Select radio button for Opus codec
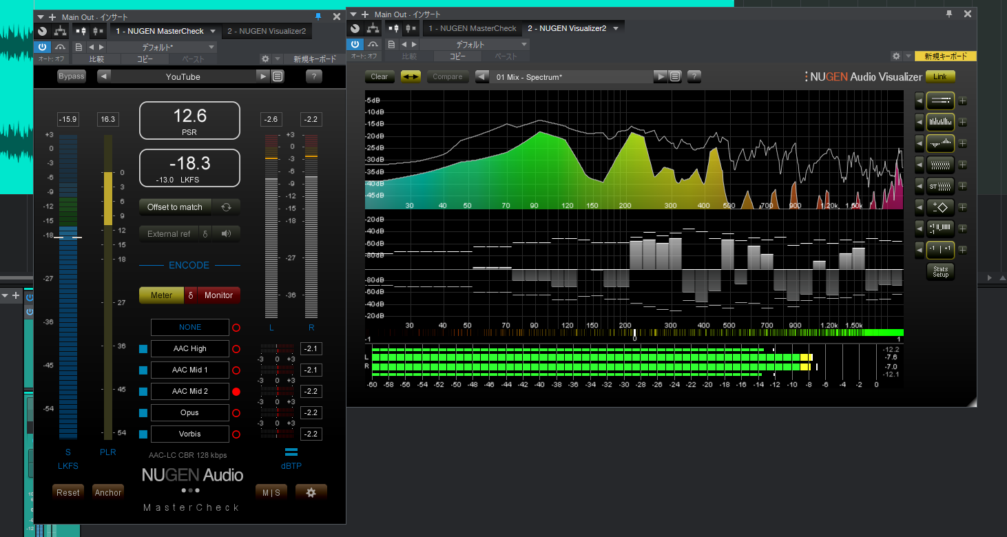This screenshot has width=1007, height=537. [236, 413]
